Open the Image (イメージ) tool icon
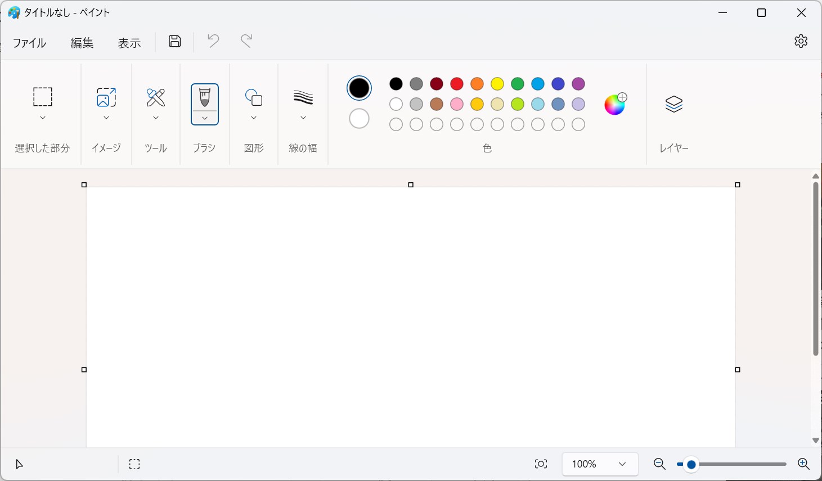Screen dimensions: 822x481 pyautogui.click(x=106, y=97)
